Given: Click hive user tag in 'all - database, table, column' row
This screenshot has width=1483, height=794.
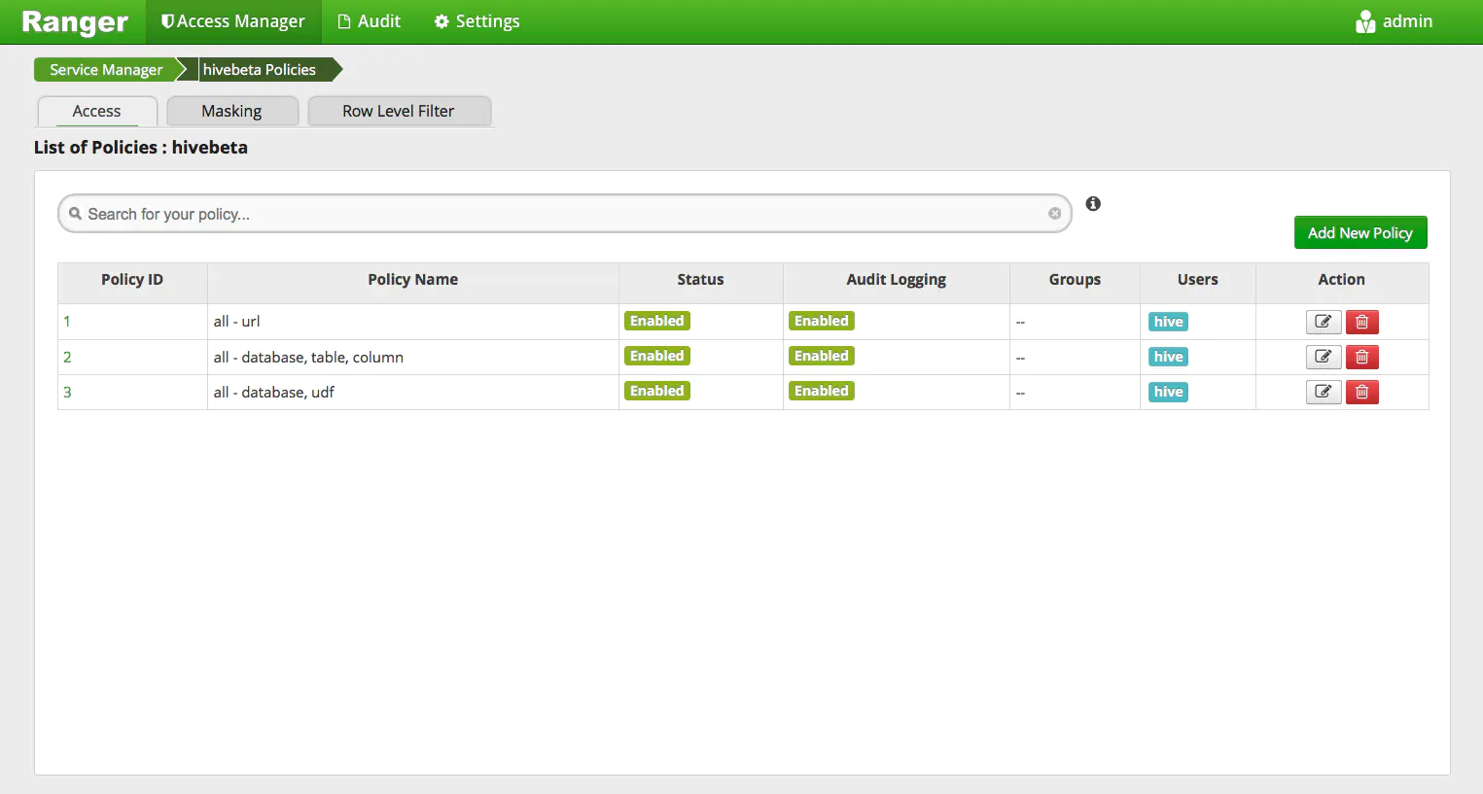Looking at the screenshot, I should (1168, 357).
